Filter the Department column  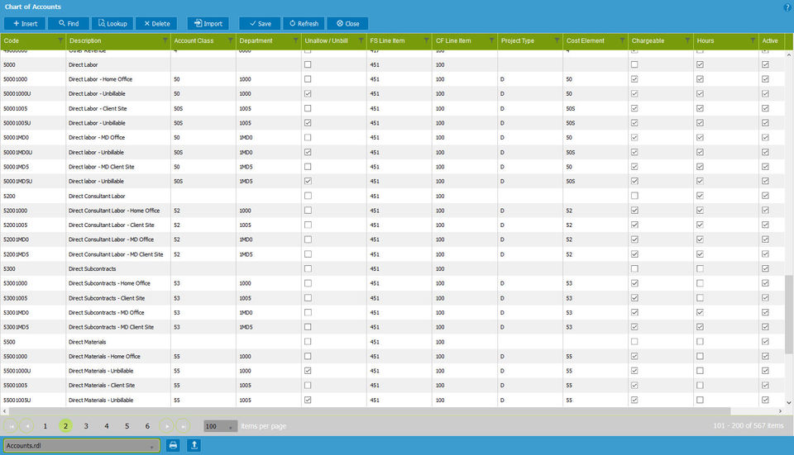click(x=296, y=40)
